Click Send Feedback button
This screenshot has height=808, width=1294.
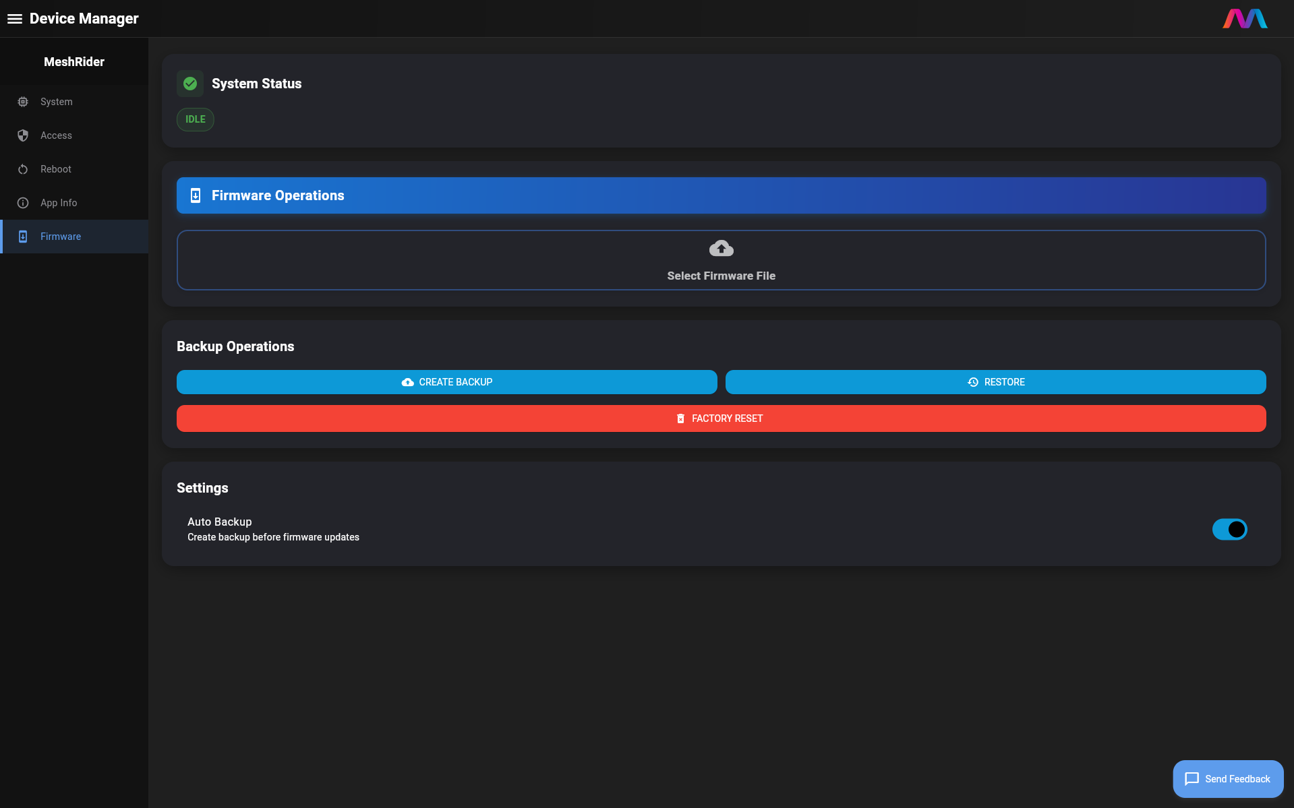1228,779
